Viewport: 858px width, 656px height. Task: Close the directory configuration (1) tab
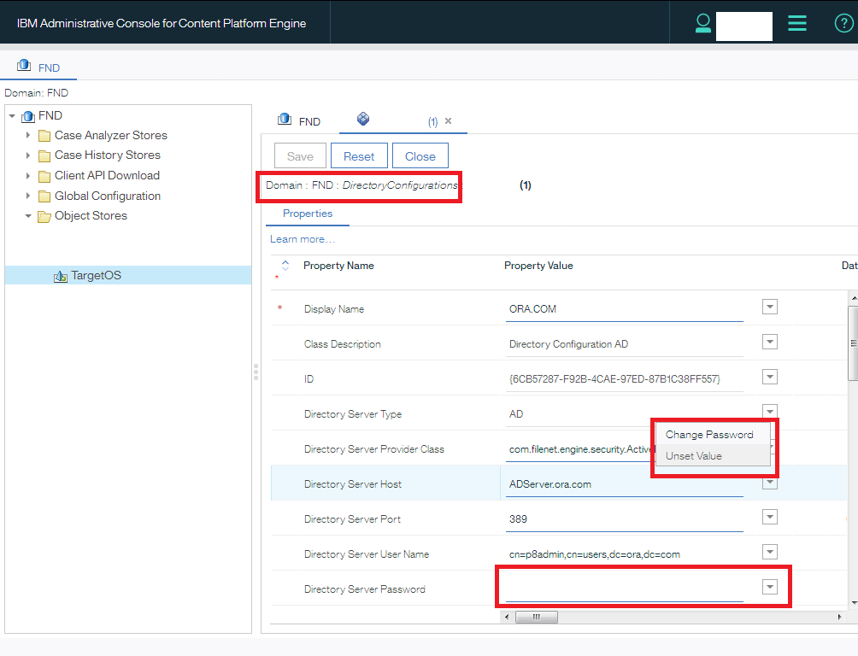click(x=448, y=121)
